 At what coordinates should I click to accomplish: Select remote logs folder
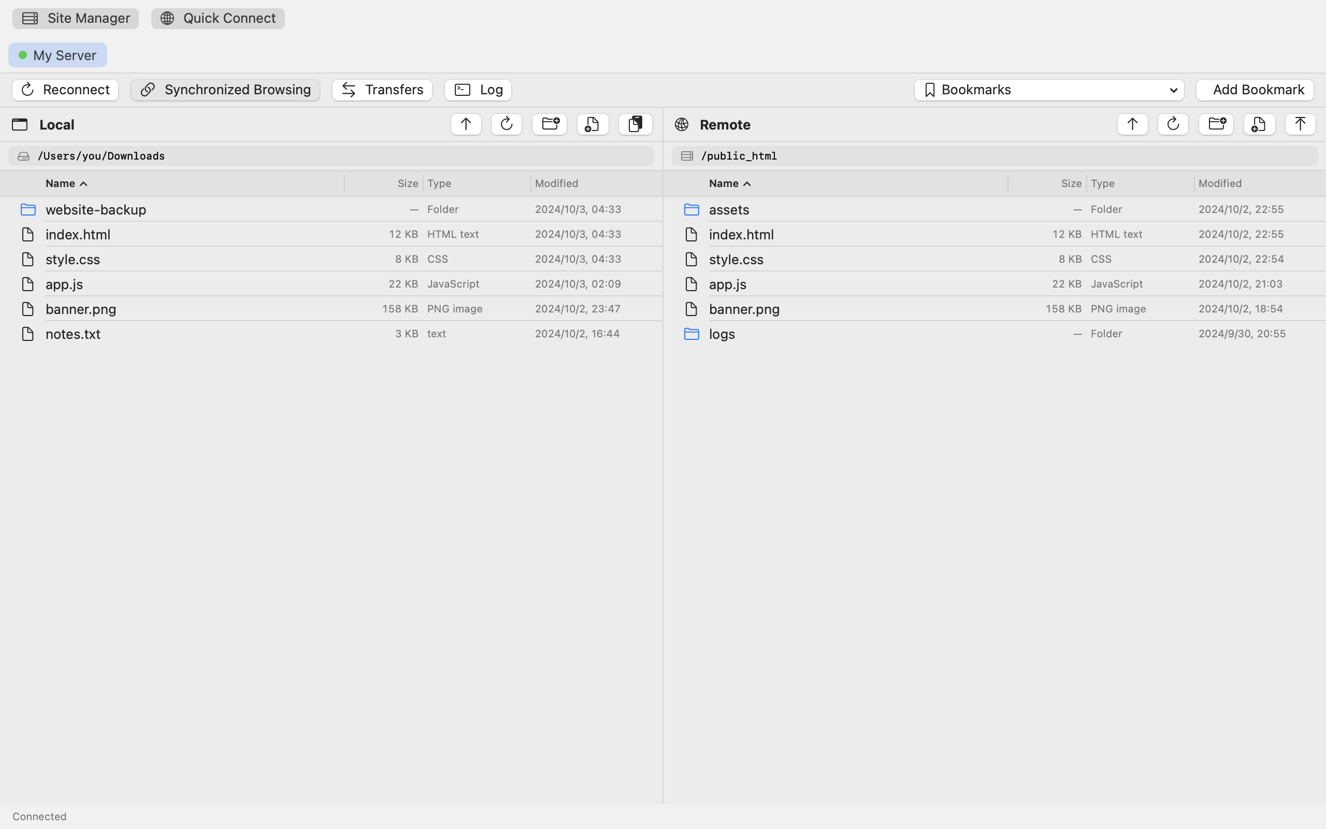click(x=994, y=334)
